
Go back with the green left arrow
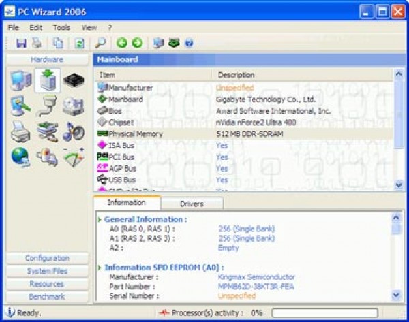[x=121, y=43]
